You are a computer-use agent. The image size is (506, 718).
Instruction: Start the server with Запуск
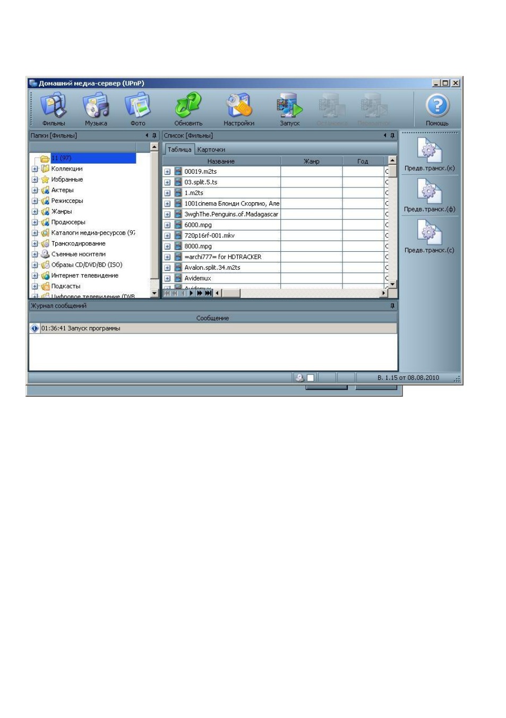(x=290, y=109)
